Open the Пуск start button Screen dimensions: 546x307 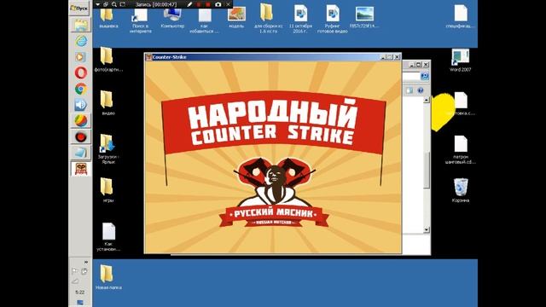click(79, 8)
